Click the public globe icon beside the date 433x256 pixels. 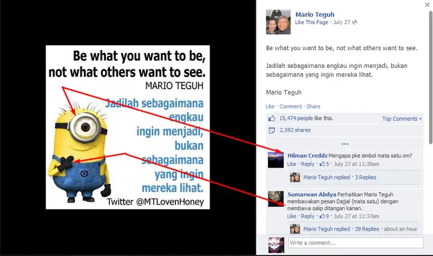[x=355, y=23]
